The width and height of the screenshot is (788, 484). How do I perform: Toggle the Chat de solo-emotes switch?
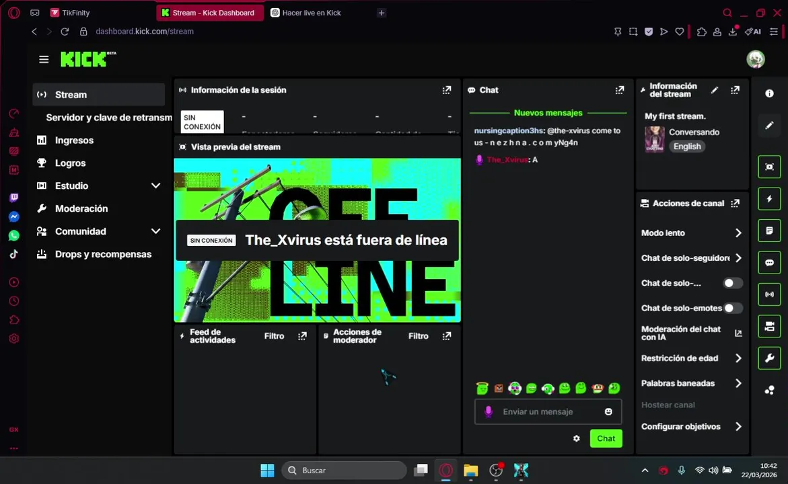[x=733, y=309]
